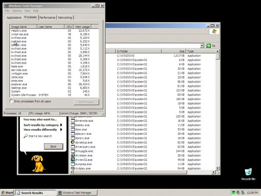
Task: Expand Sort results by category arrow
Action: [x=61, y=125]
